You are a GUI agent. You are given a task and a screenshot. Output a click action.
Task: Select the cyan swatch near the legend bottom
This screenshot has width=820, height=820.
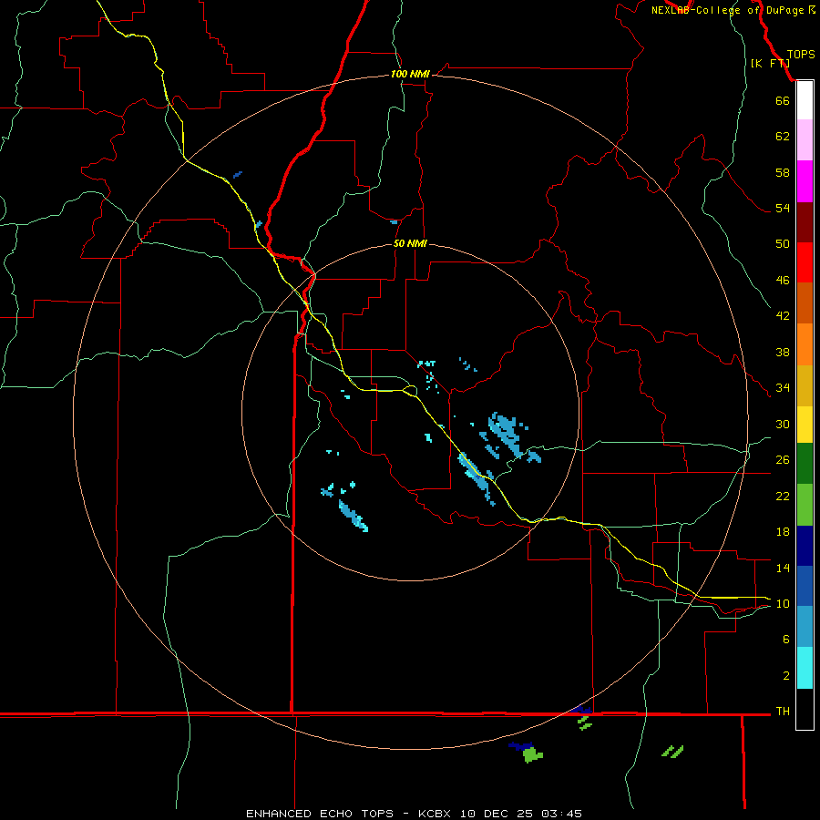tap(805, 668)
